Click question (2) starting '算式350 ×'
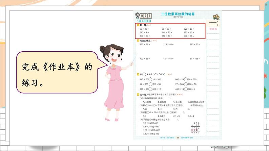Screen dimensions: 269x151 pyautogui.click(x=172, y=105)
